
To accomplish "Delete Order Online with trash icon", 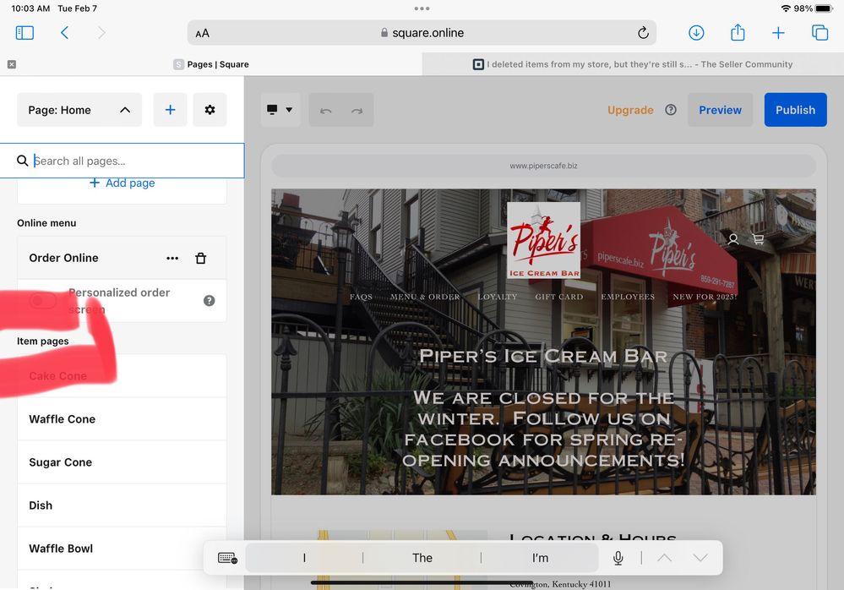I will tap(200, 258).
